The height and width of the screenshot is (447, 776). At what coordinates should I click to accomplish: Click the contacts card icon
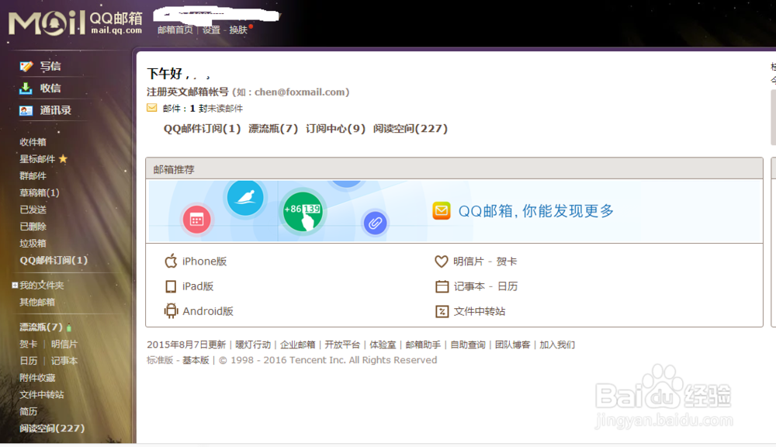click(x=26, y=110)
